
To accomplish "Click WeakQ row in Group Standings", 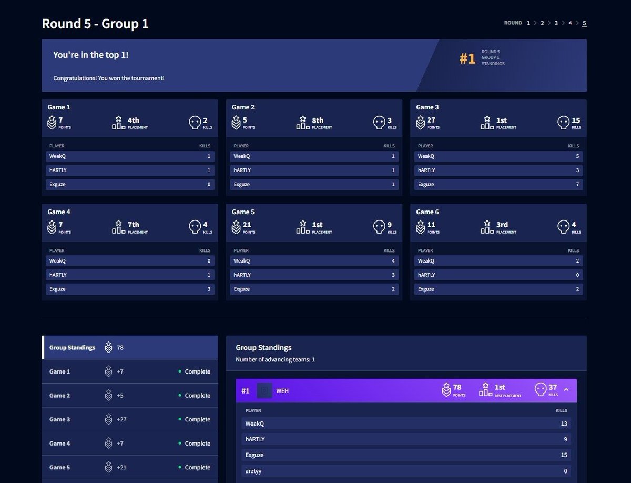I will click(x=406, y=424).
